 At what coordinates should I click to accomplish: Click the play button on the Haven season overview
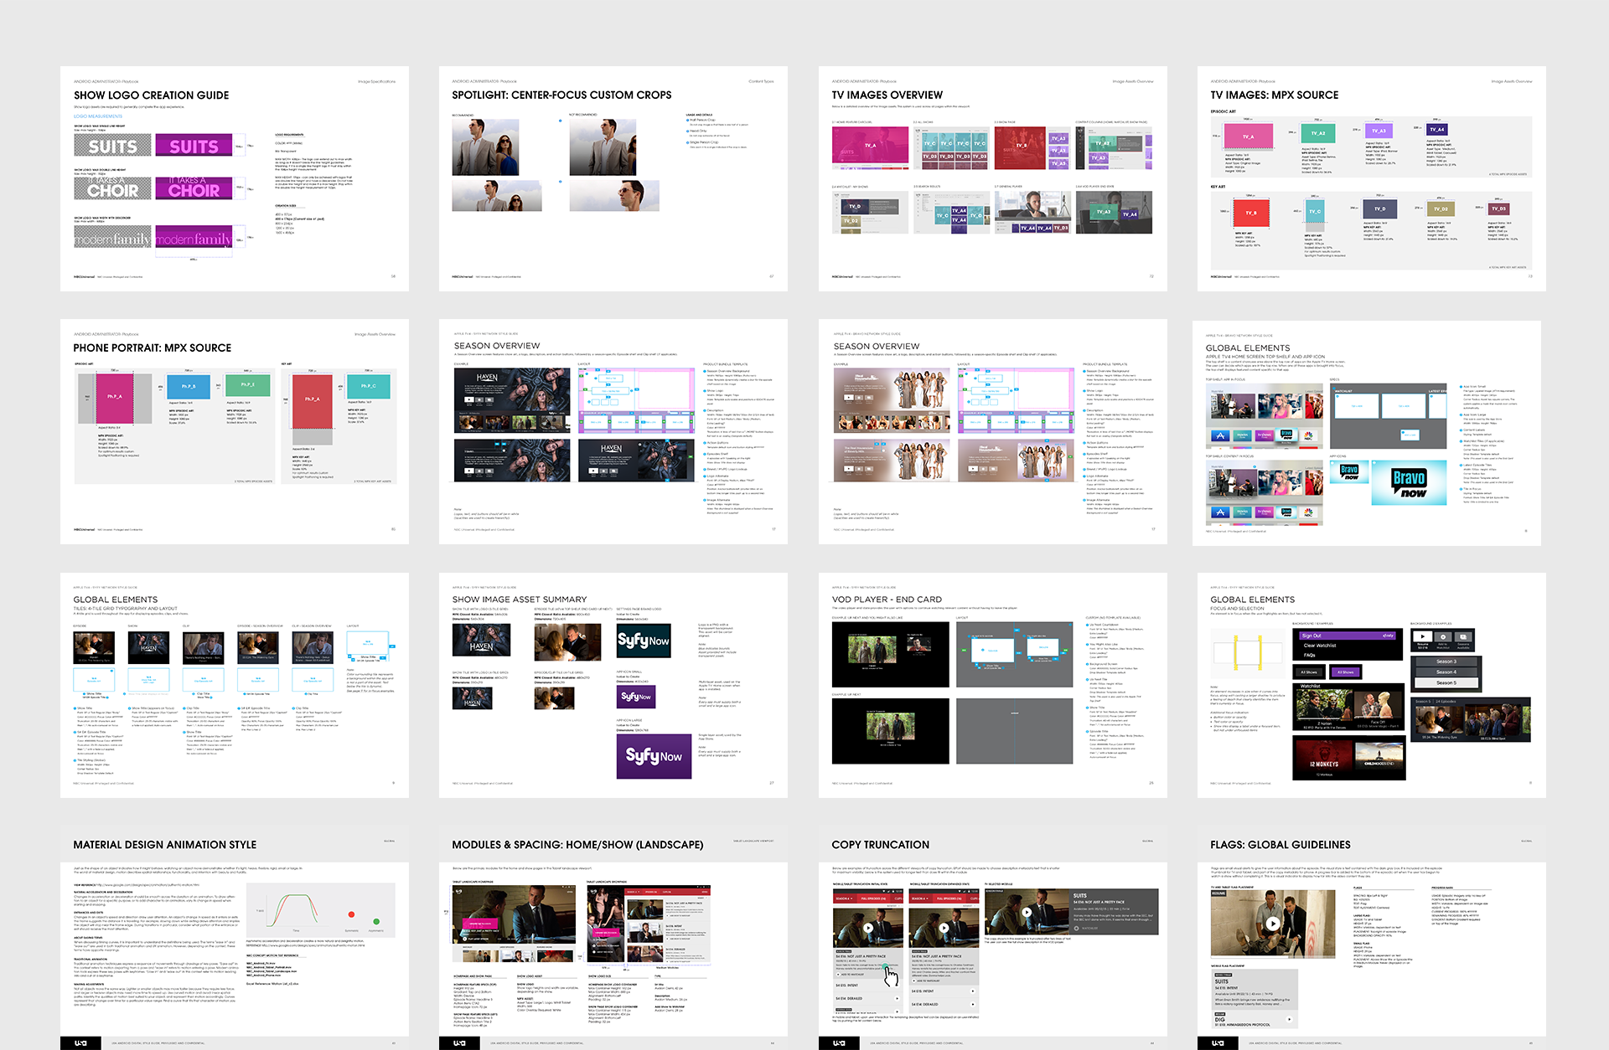pos(468,399)
